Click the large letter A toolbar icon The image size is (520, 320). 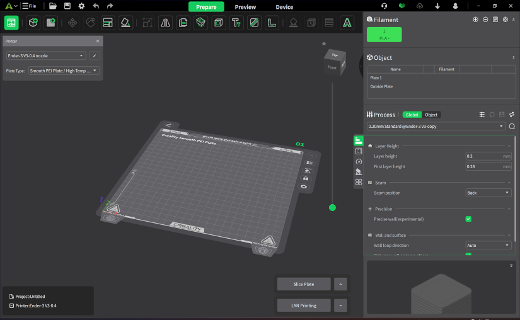(347, 23)
